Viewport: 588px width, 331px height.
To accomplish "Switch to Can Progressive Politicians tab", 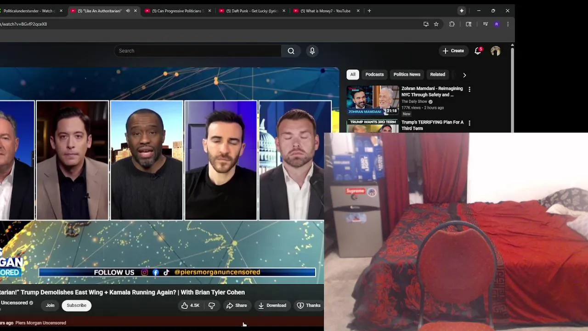I will point(177,11).
